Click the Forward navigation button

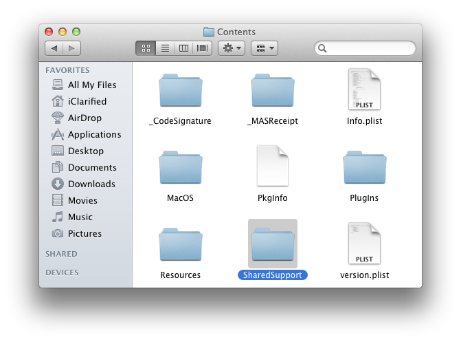[71, 48]
